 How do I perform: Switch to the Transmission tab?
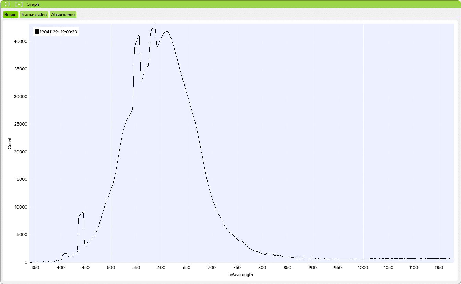coord(33,14)
